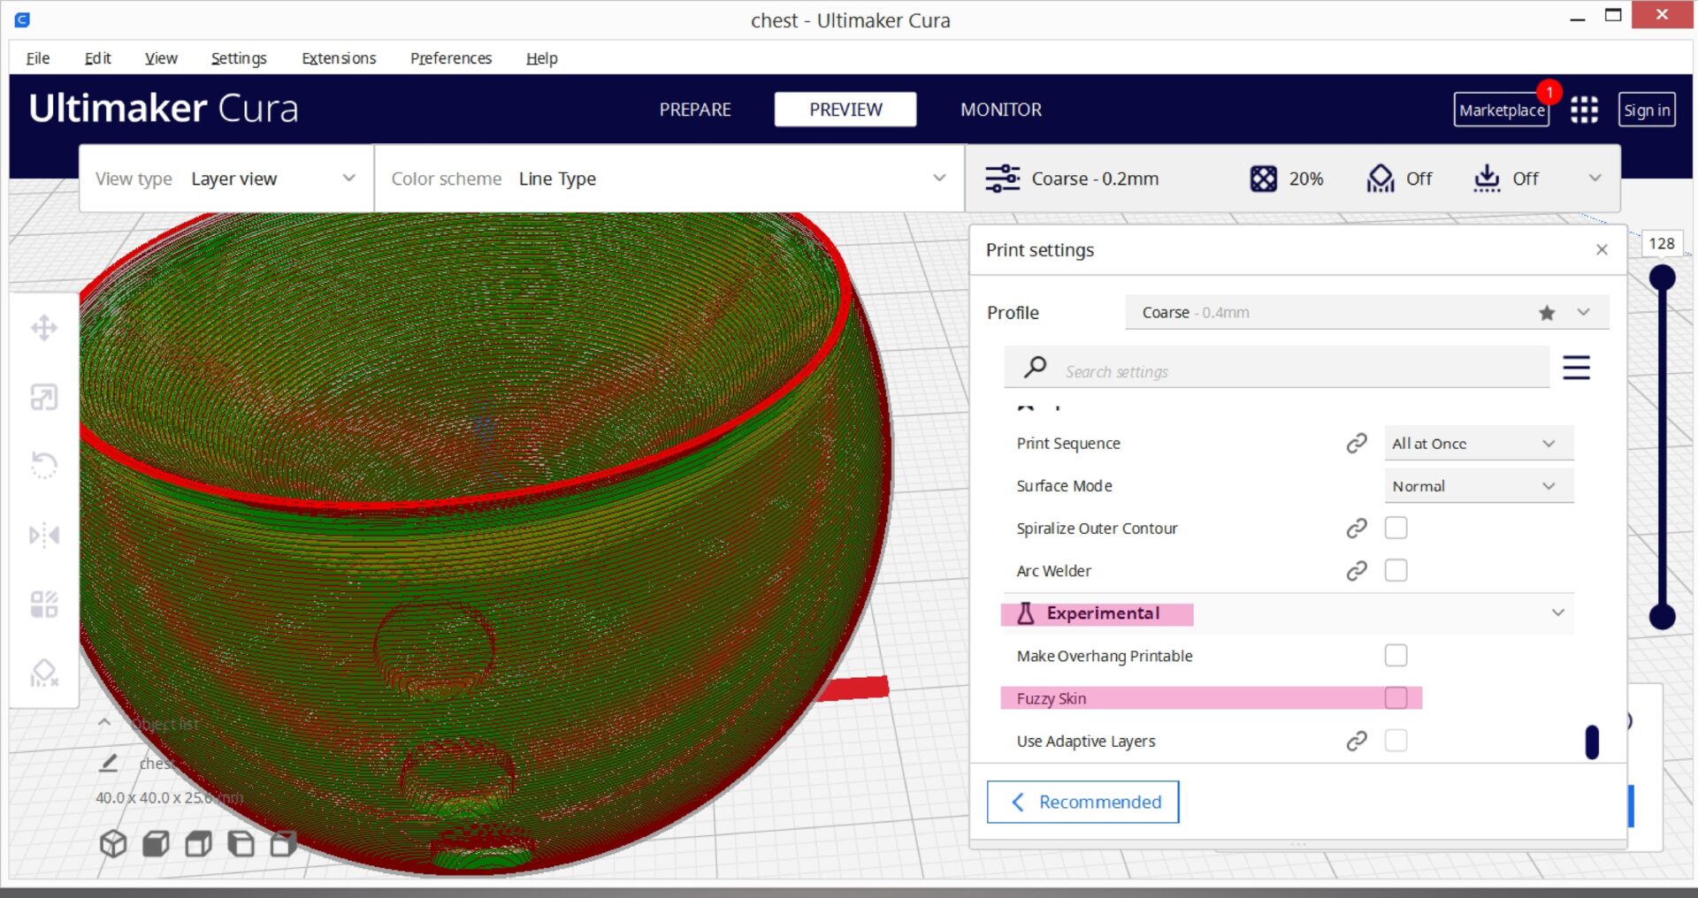Open the Print Sequence dropdown
The width and height of the screenshot is (1698, 898).
[x=1479, y=444]
